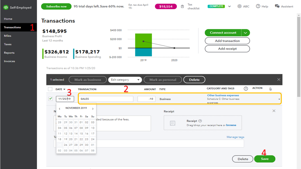Screen dimensions: 301x169
Task: Go to previous month in calendar
Action: [x=60, y=109]
